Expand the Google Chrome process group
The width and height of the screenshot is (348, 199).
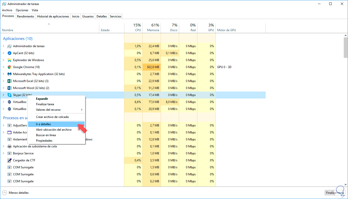(4, 67)
